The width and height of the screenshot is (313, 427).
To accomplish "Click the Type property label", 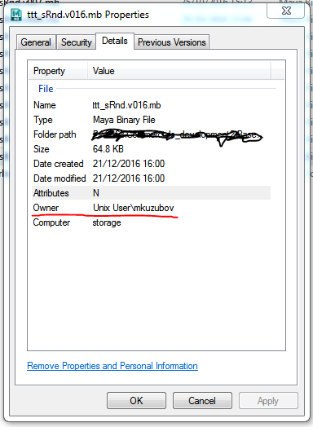I will click(43, 120).
